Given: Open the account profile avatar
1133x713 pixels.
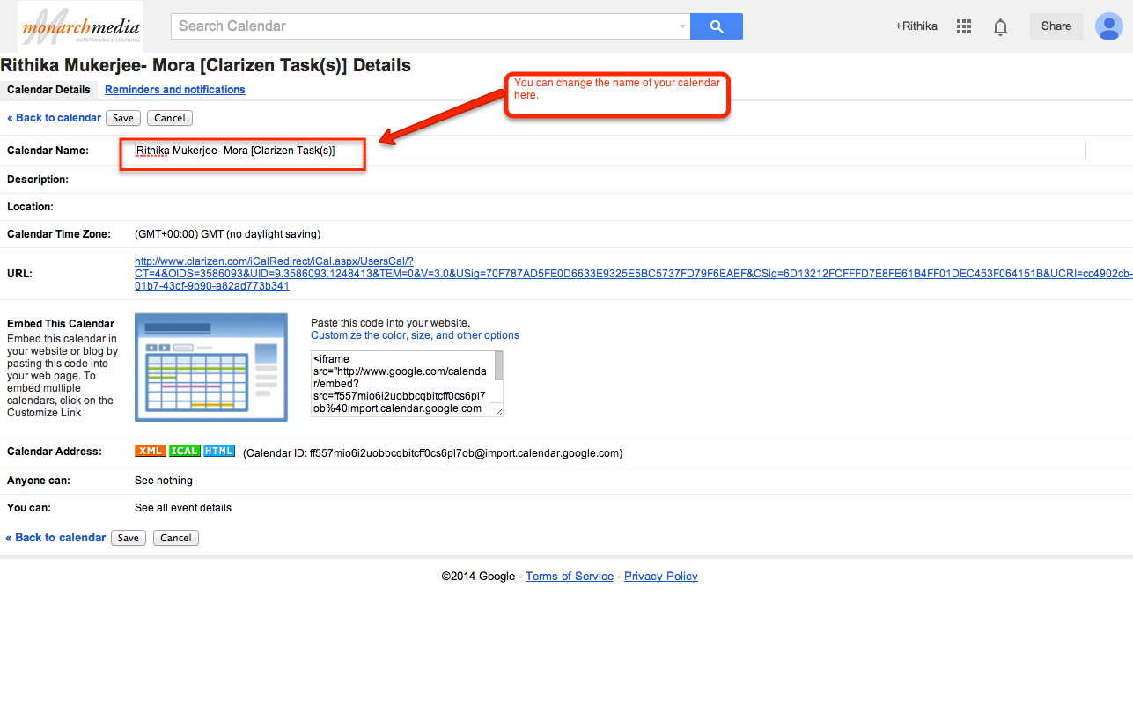Looking at the screenshot, I should tap(1107, 26).
